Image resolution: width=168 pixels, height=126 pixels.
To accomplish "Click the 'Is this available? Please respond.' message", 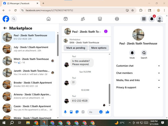I will [82, 62].
